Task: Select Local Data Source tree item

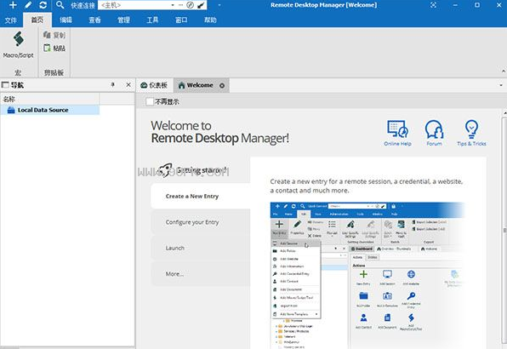Action: (x=50, y=110)
